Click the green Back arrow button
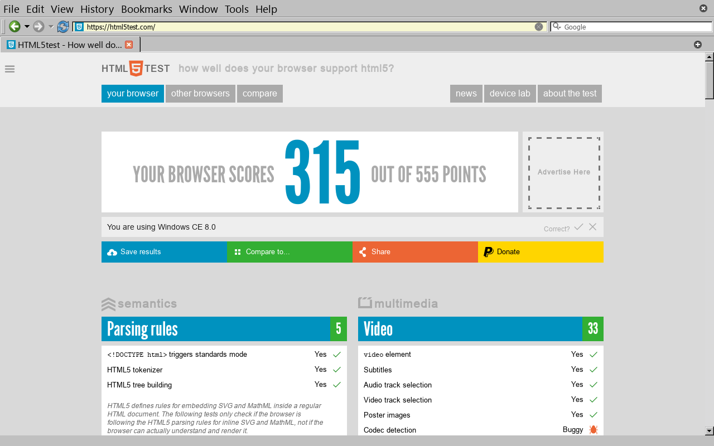The image size is (714, 446). [15, 26]
